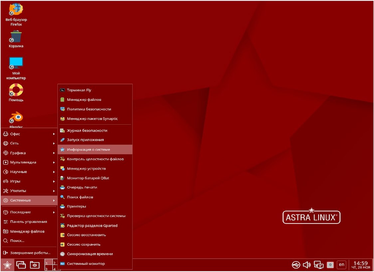Click the USB devices tray icon
This screenshot has width=374, height=272.
coord(296,265)
